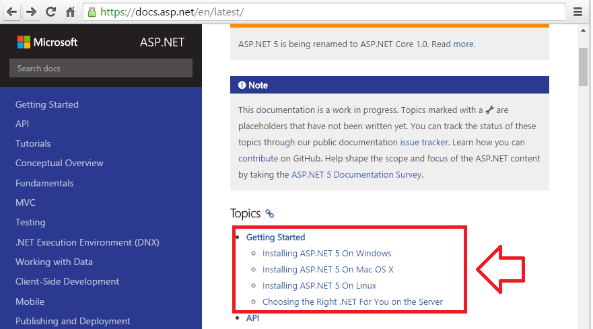593x329 pixels.
Task: Open MVC in the sidebar
Action: pos(26,203)
